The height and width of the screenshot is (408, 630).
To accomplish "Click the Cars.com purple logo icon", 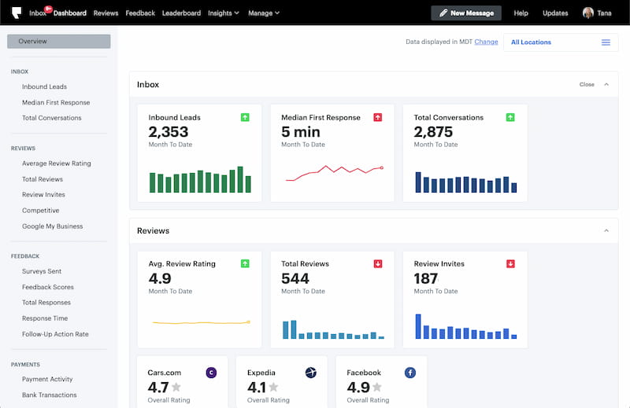I will [210, 373].
